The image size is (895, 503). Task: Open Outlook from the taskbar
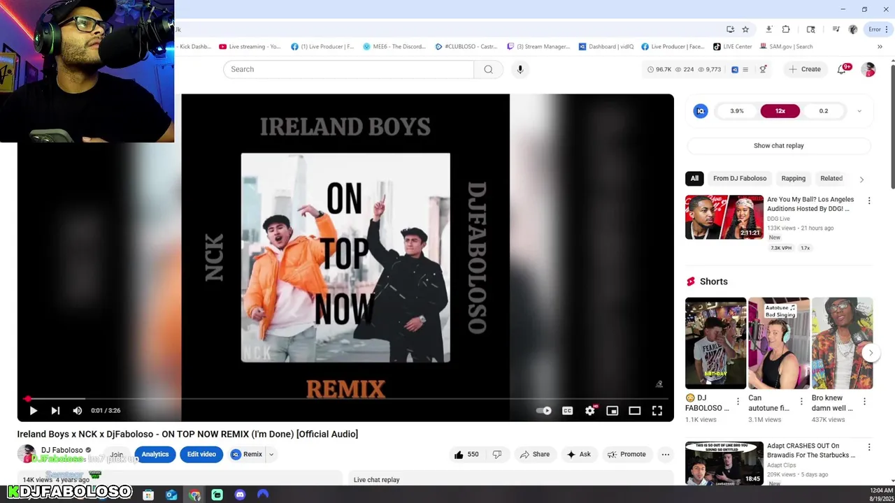click(171, 495)
